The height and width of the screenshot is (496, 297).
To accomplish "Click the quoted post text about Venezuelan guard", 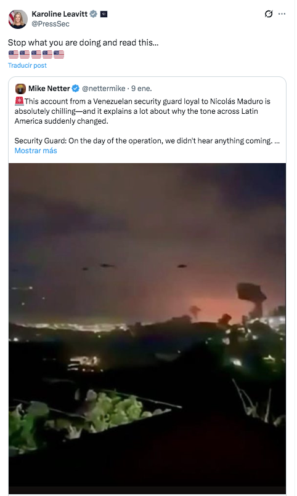I will [142, 111].
